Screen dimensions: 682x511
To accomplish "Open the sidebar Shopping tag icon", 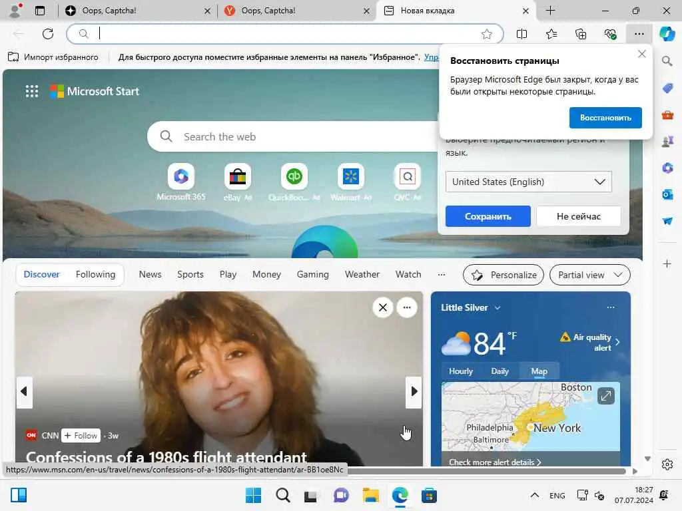I will pyautogui.click(x=667, y=88).
